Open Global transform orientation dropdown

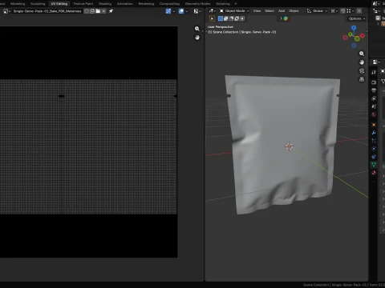click(317, 11)
